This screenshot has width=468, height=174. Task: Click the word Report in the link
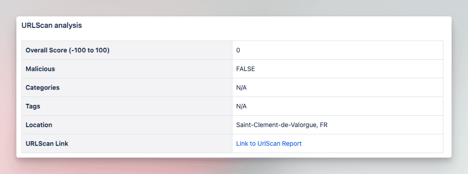point(292,143)
